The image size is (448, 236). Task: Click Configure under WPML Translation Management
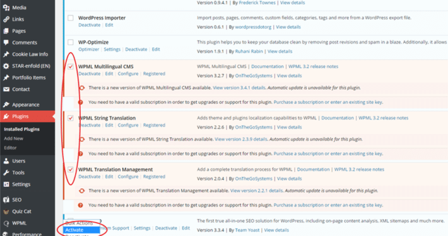click(128, 176)
